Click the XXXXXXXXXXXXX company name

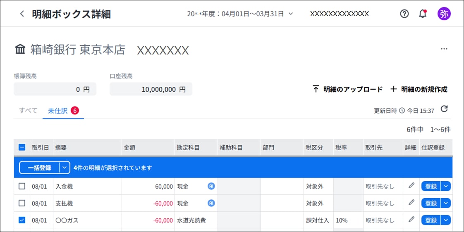tap(340, 14)
